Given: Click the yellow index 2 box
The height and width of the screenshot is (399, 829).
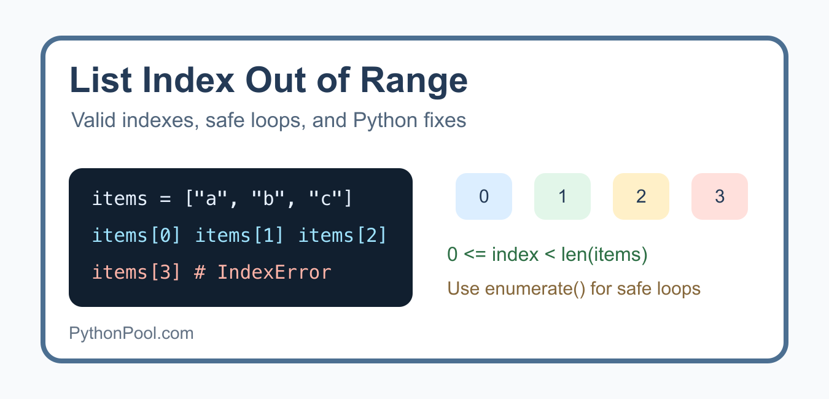Looking at the screenshot, I should tap(641, 196).
